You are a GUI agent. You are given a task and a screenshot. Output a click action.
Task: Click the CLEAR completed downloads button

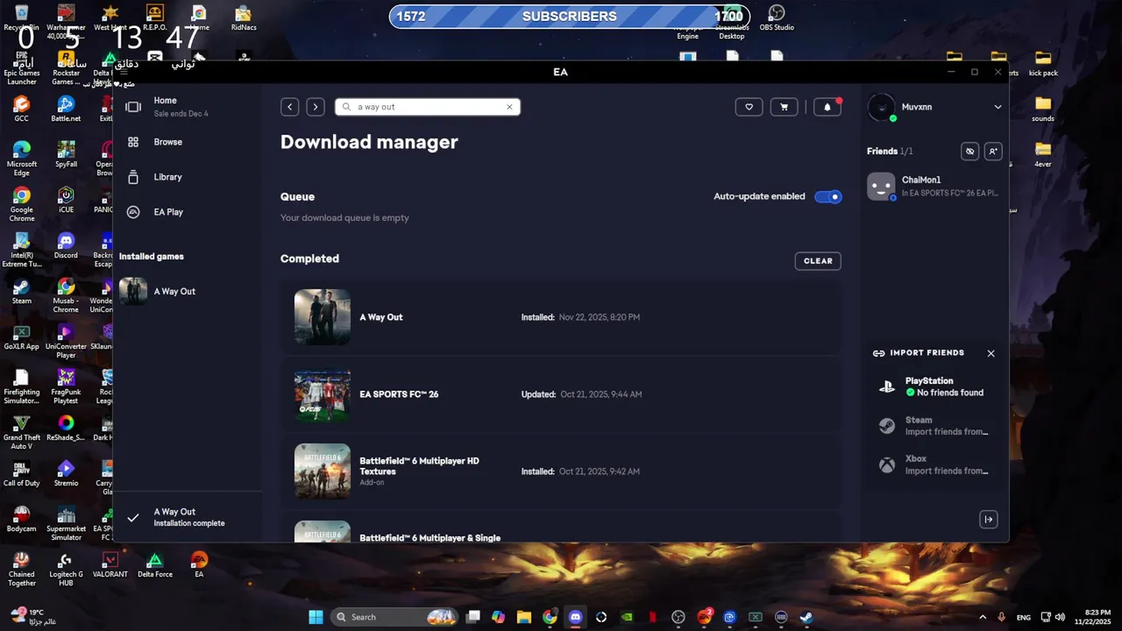click(818, 261)
